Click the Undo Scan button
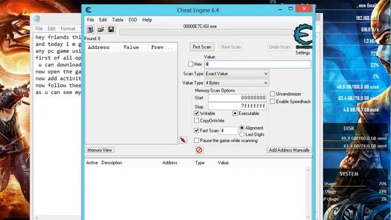The height and width of the screenshot is (220, 391). (x=280, y=47)
